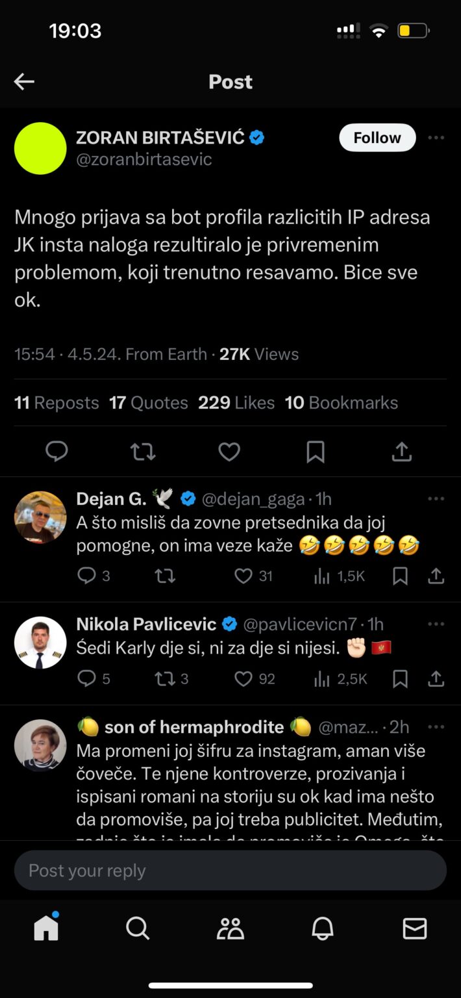
Task: Open Communities tab icon
Action: [230, 928]
